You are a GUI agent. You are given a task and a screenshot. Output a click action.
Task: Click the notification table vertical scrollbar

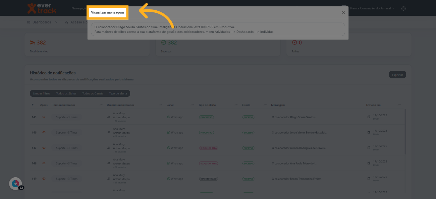(405, 131)
